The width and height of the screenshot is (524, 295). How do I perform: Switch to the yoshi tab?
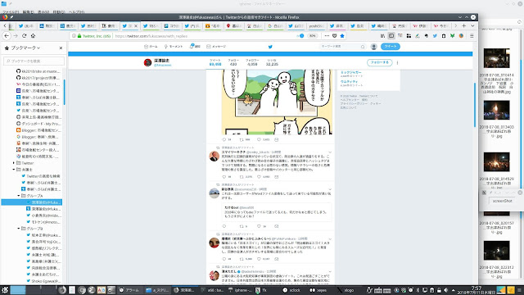[x=316, y=25]
